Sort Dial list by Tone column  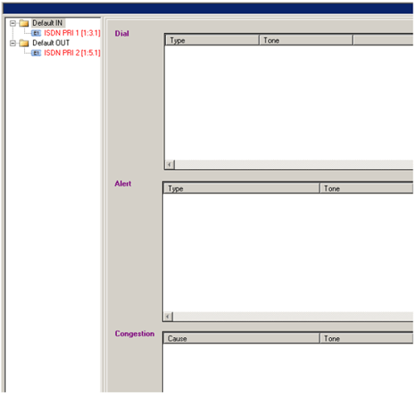[306, 41]
